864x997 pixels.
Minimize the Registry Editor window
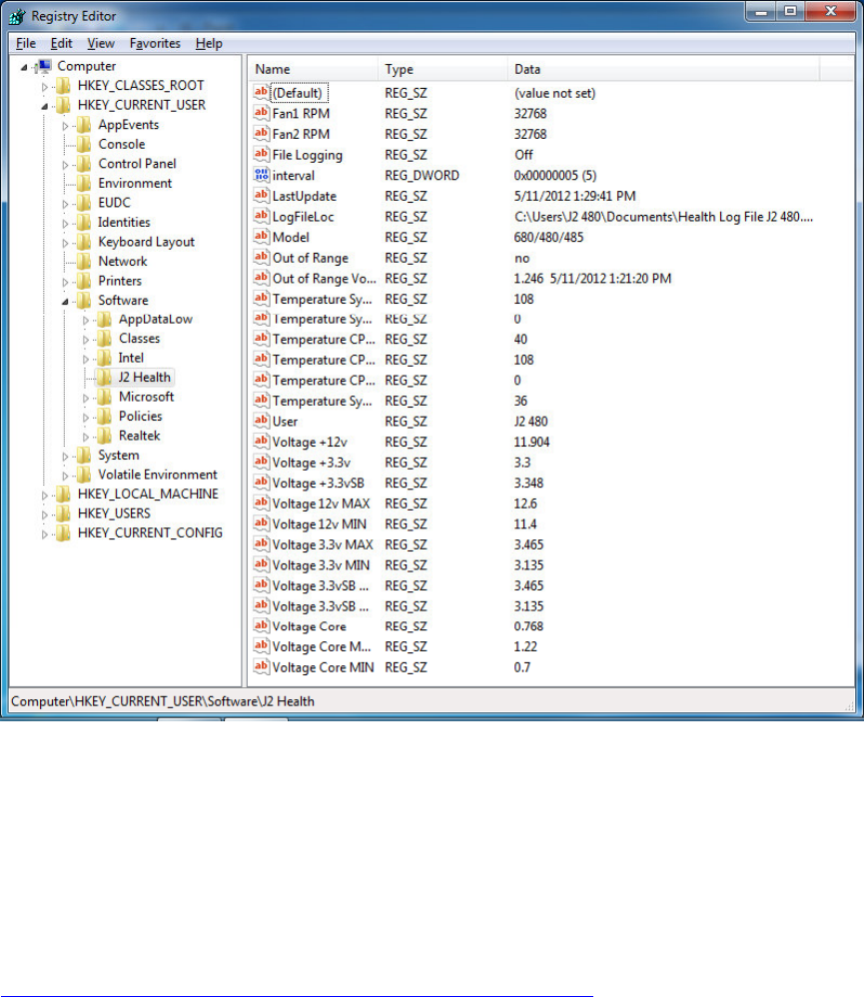pos(760,11)
